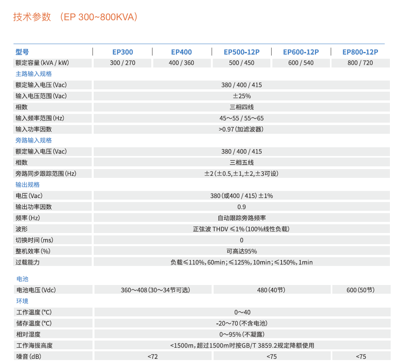
Task: Select the 工作温度 (°C) row label
Action: (34, 312)
